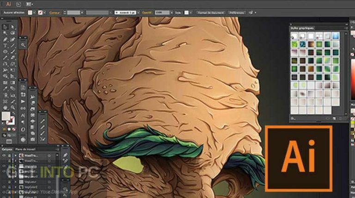Pick the blue graphic style swatch in top row

(x=336, y=36)
